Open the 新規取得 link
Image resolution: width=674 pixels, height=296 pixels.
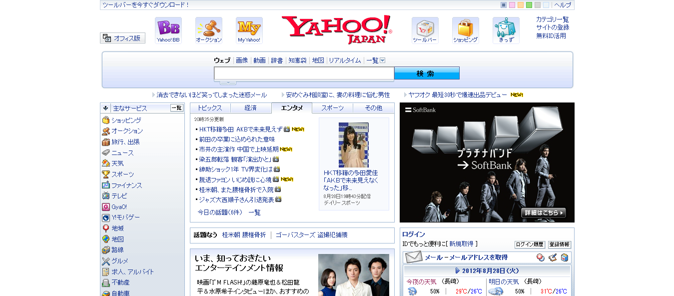pos(461,244)
